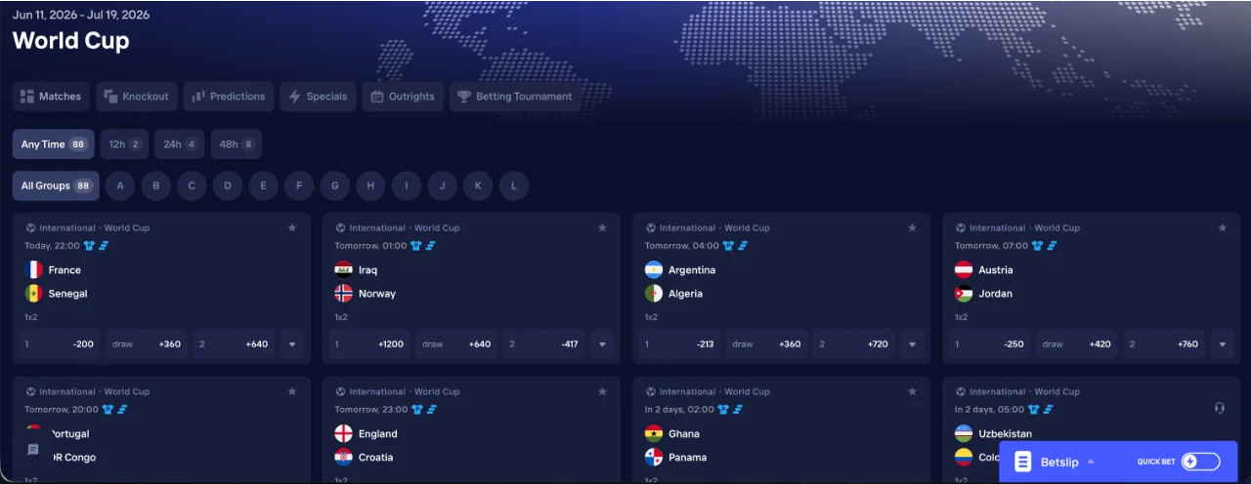Open the chat bubble icon
This screenshot has width=1251, height=484.
[33, 450]
